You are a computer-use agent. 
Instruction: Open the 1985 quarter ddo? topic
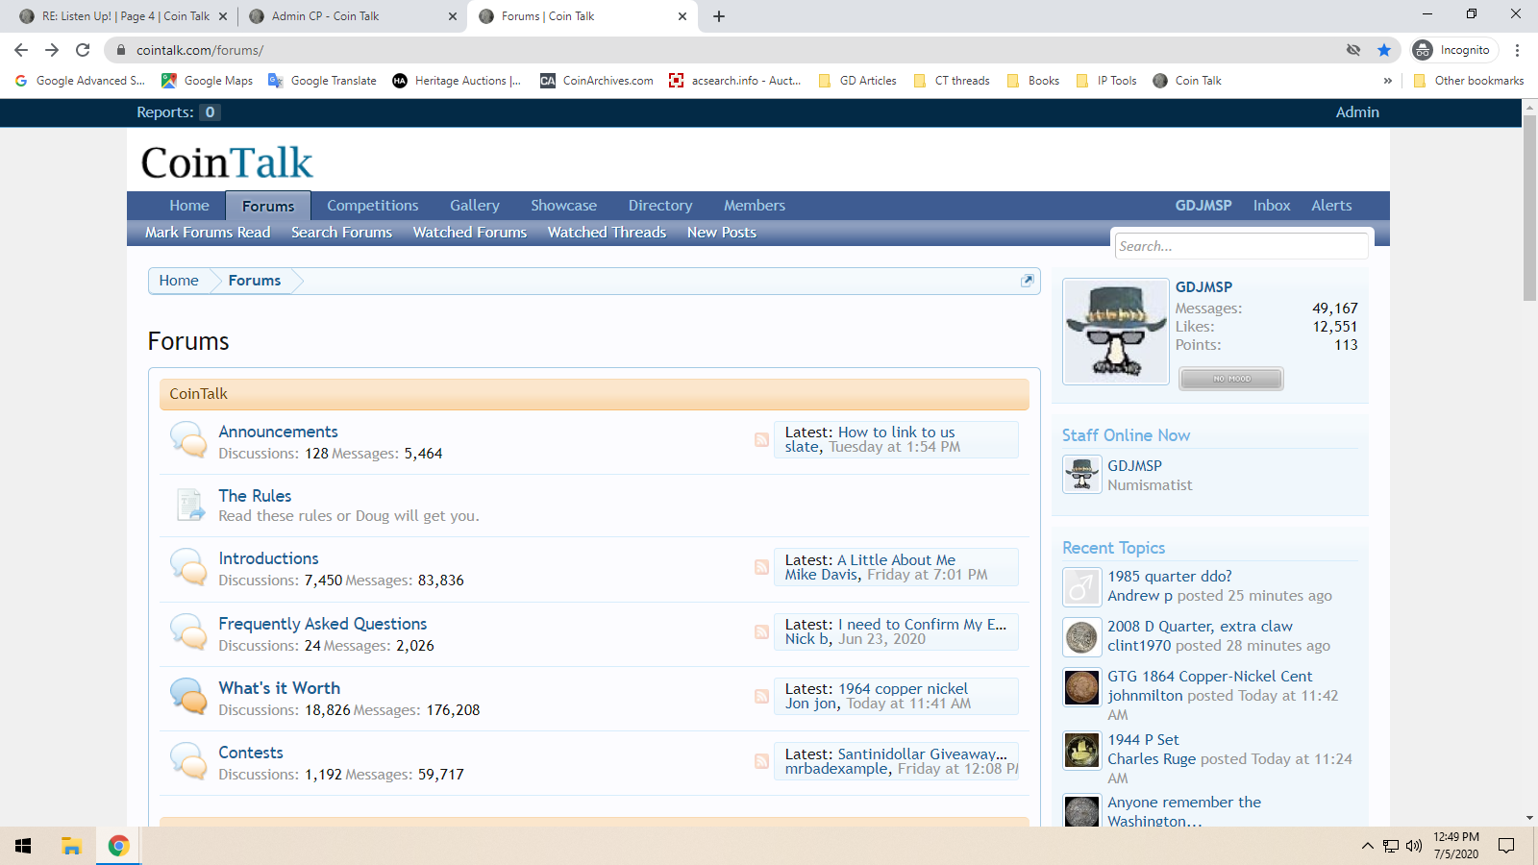point(1170,577)
